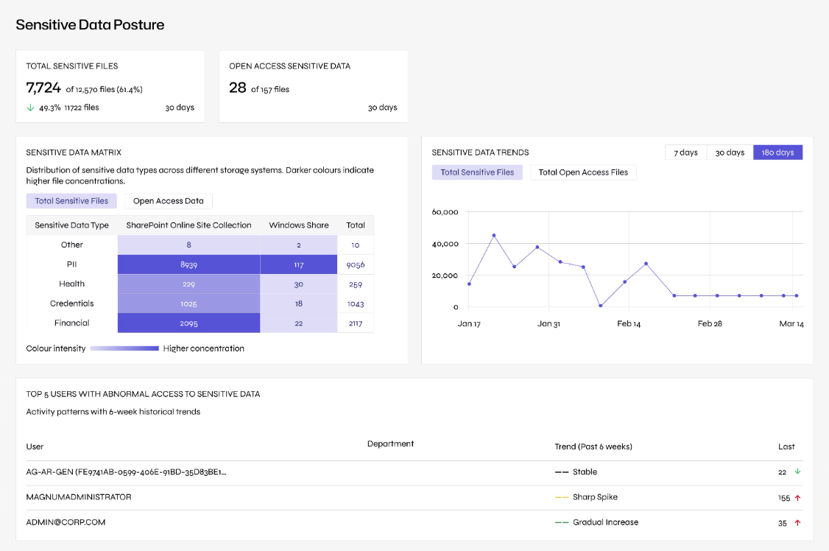Viewport: 829px width, 551px height.
Task: Click Financial total value 2117
Action: click(356, 323)
